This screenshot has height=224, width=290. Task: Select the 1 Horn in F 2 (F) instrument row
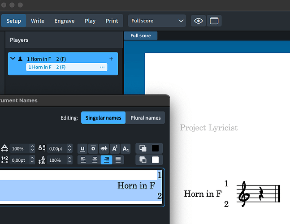[x=67, y=67]
